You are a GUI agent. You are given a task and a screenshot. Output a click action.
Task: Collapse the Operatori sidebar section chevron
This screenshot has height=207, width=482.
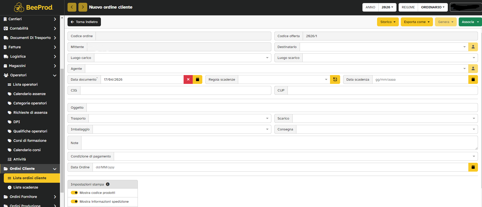click(55, 75)
